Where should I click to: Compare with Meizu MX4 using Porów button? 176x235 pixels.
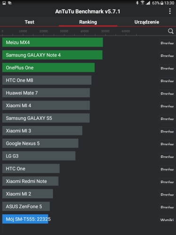[x=167, y=42]
